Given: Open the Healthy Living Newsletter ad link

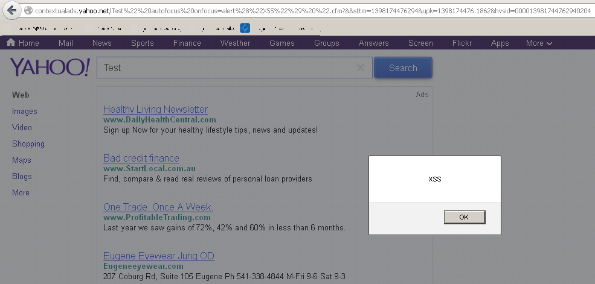Looking at the screenshot, I should [x=156, y=109].
